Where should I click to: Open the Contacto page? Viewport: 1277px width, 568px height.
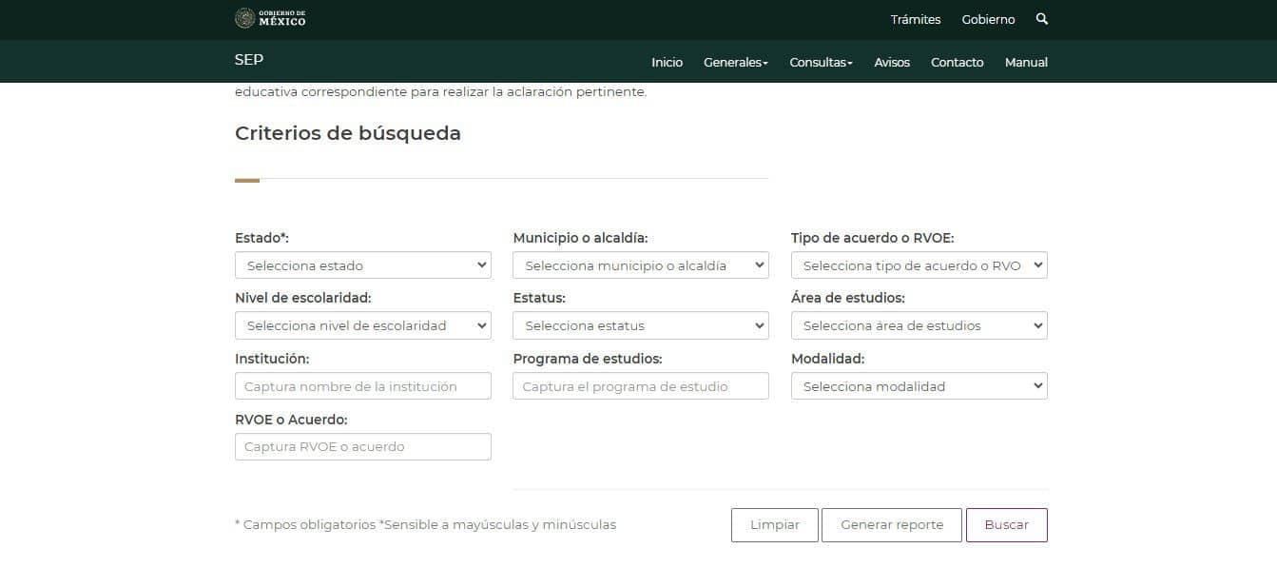[958, 62]
